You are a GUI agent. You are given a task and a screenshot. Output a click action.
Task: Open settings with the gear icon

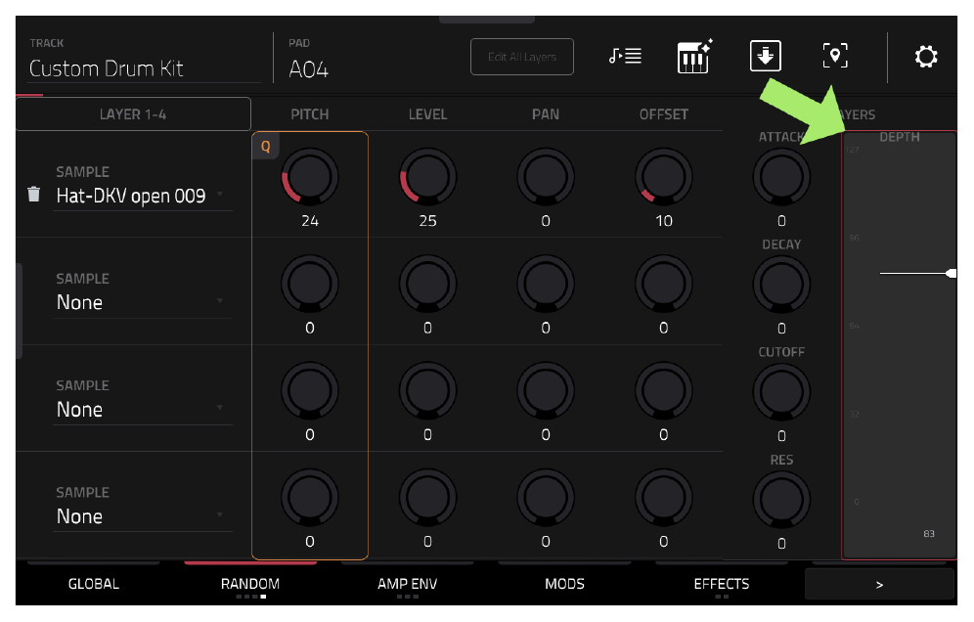pos(925,57)
